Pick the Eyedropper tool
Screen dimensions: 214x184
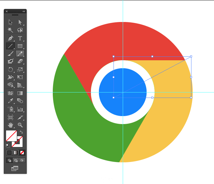click(10, 101)
